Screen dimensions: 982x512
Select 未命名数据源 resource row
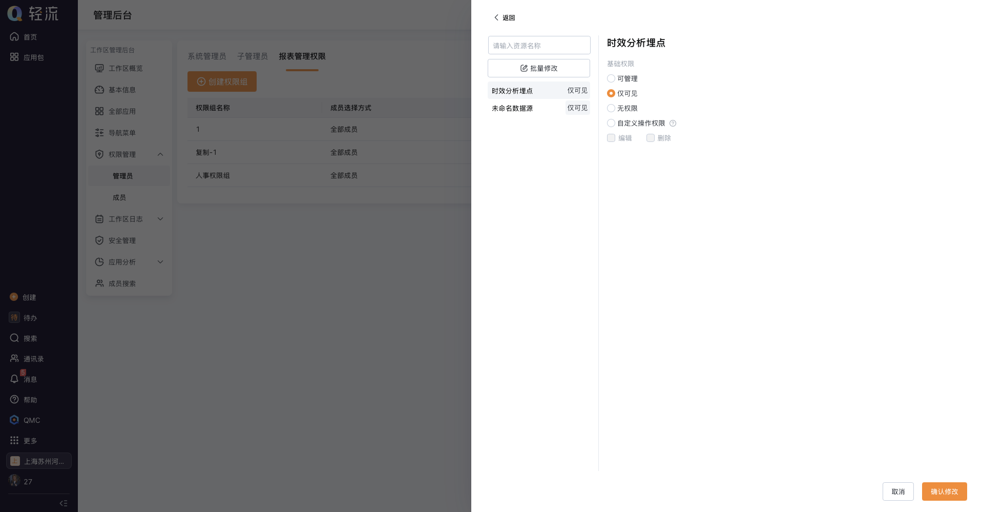pyautogui.click(x=539, y=108)
